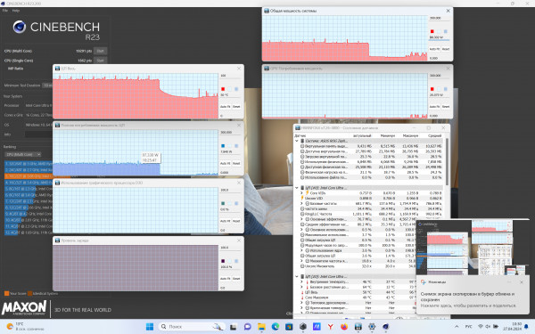Image resolution: width=535 pixels, height=334 pixels.
Task: Show hidden system tray icons
Action: [457, 327]
